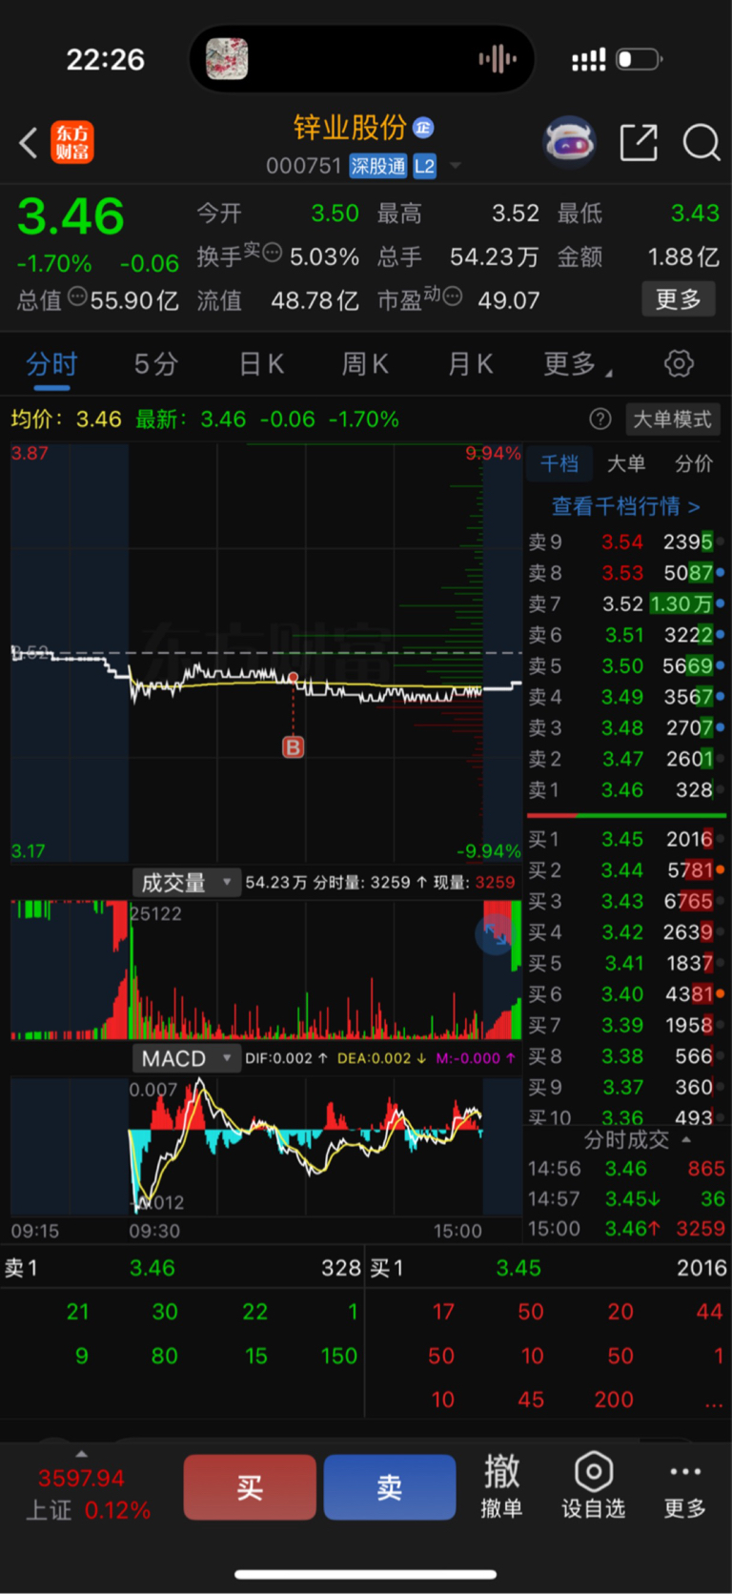Tap the 金额 value 1.88亿
Image resolution: width=732 pixels, height=1594 pixels.
(683, 256)
